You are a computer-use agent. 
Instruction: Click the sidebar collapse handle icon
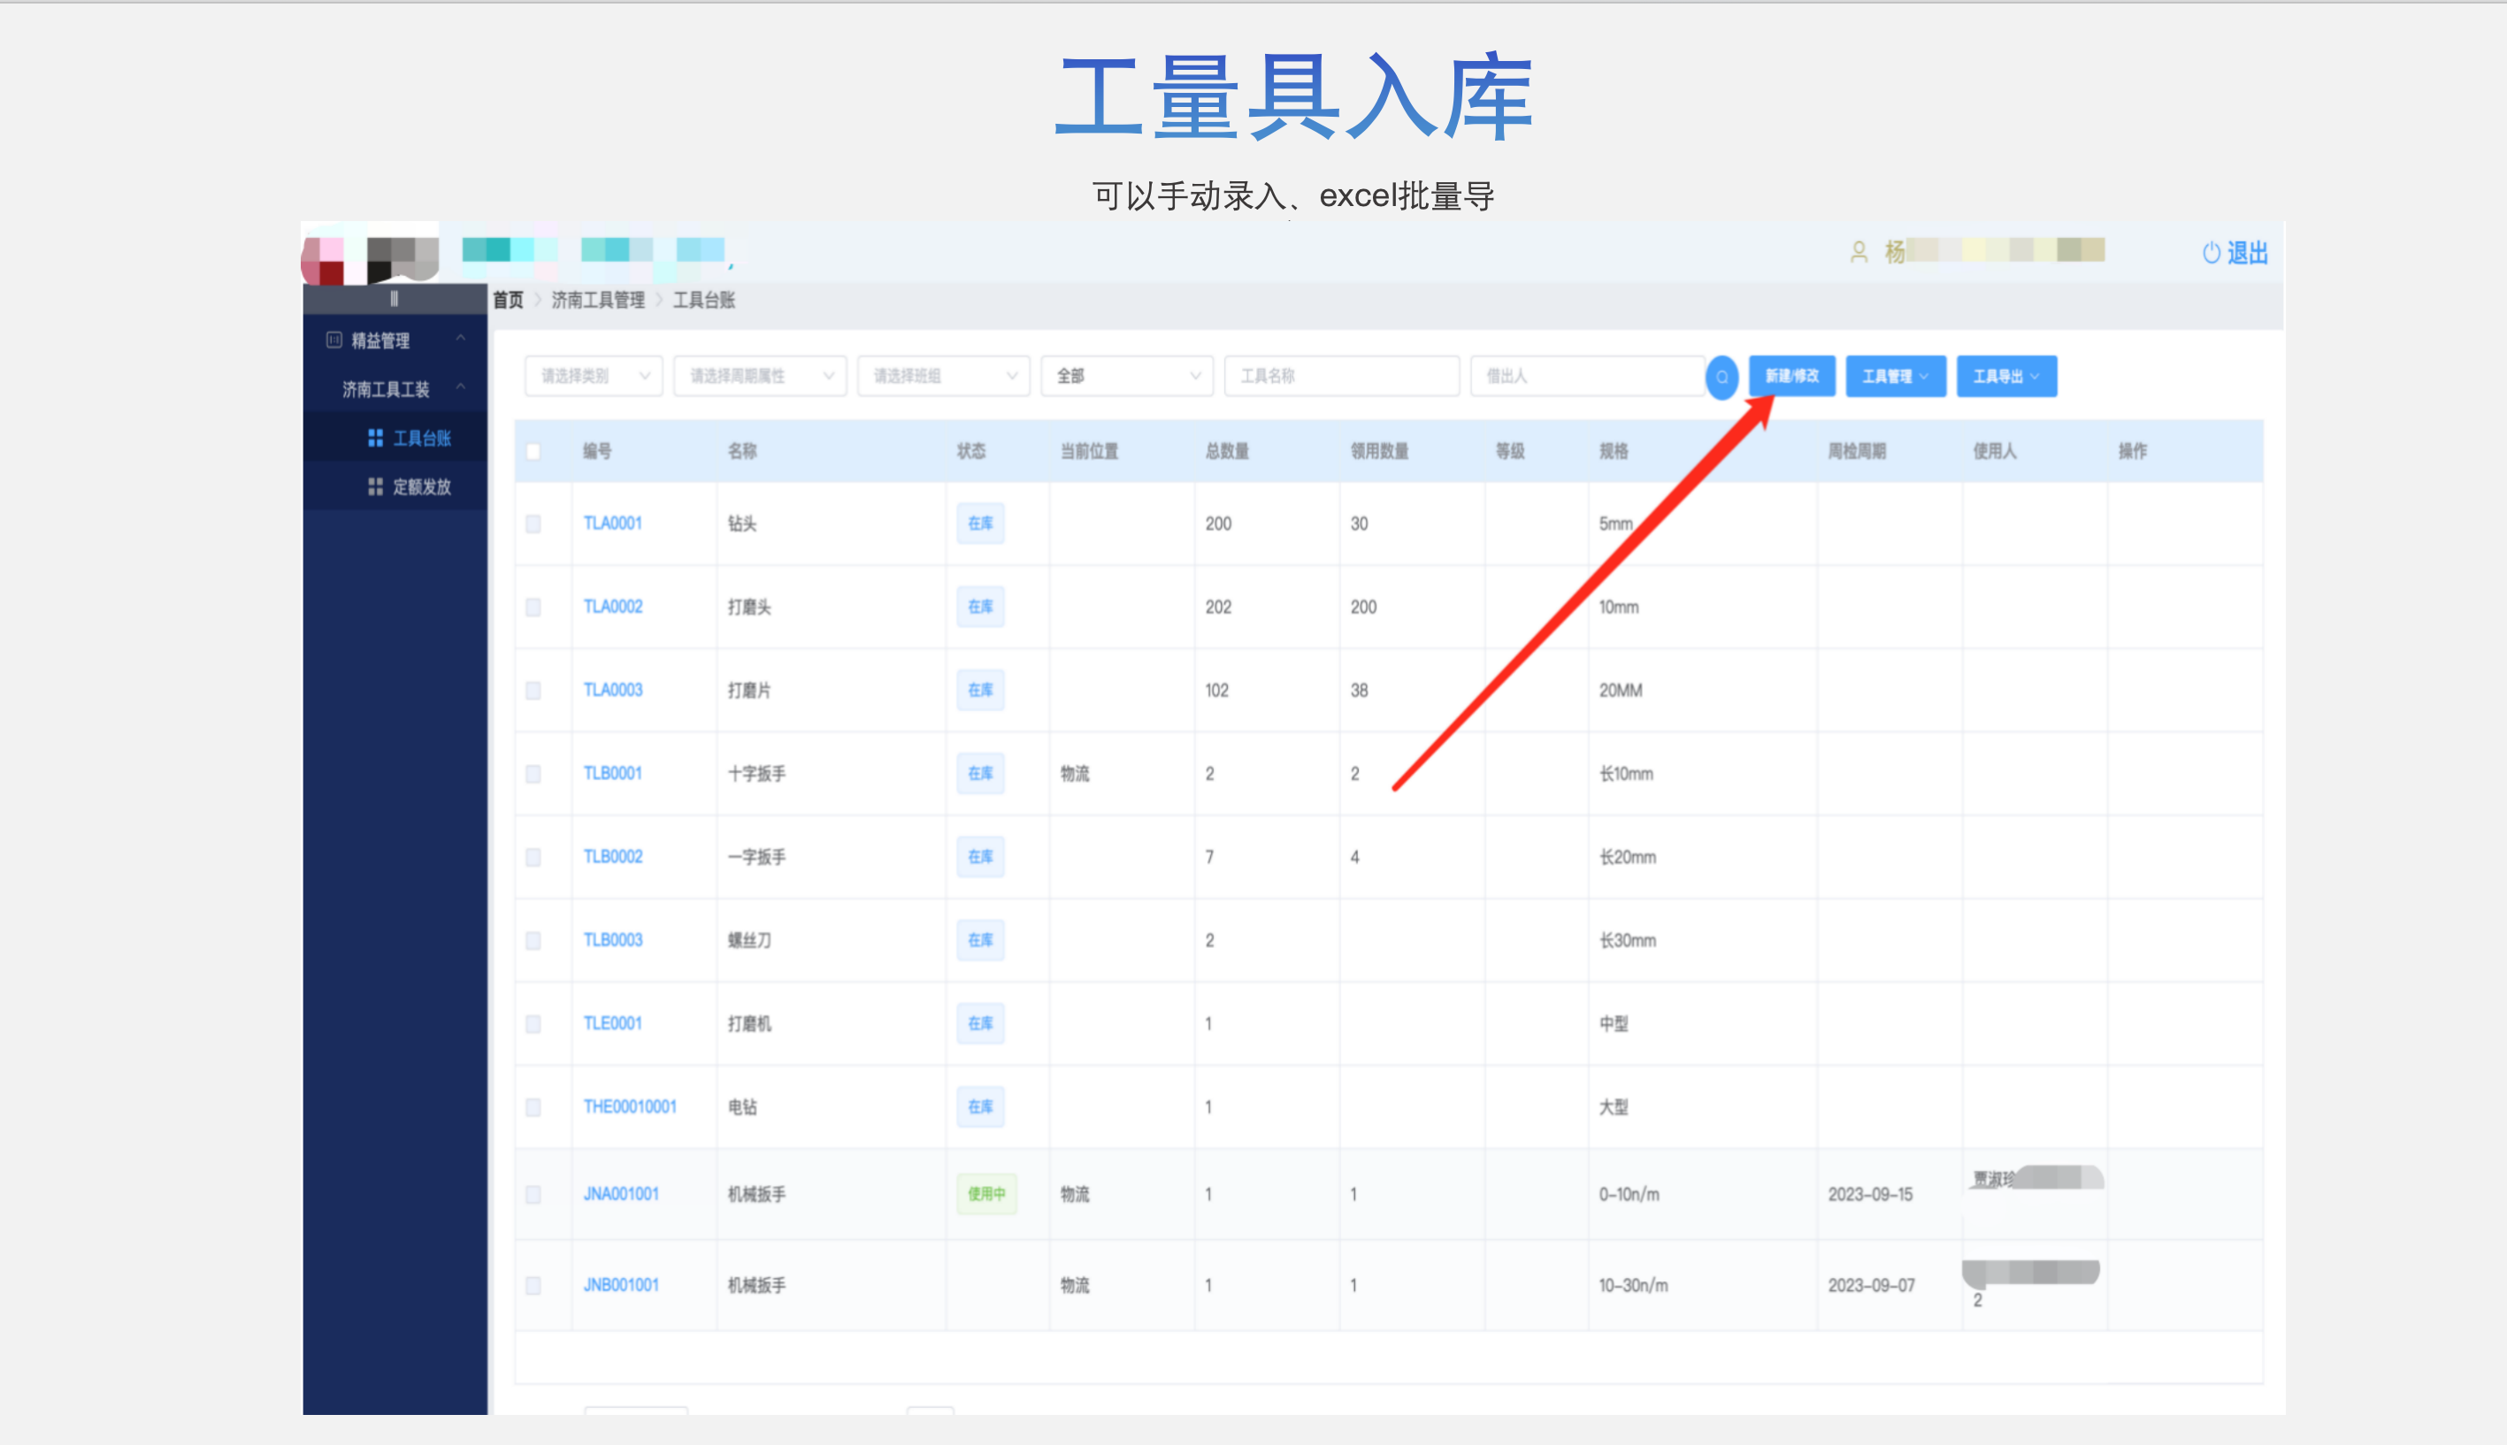click(x=394, y=299)
